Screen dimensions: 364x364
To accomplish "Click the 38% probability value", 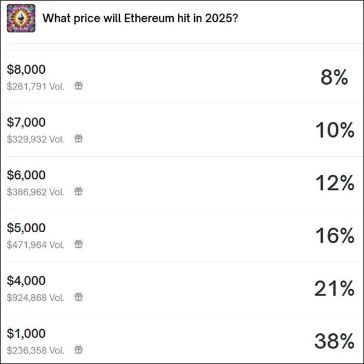I will point(334,341).
